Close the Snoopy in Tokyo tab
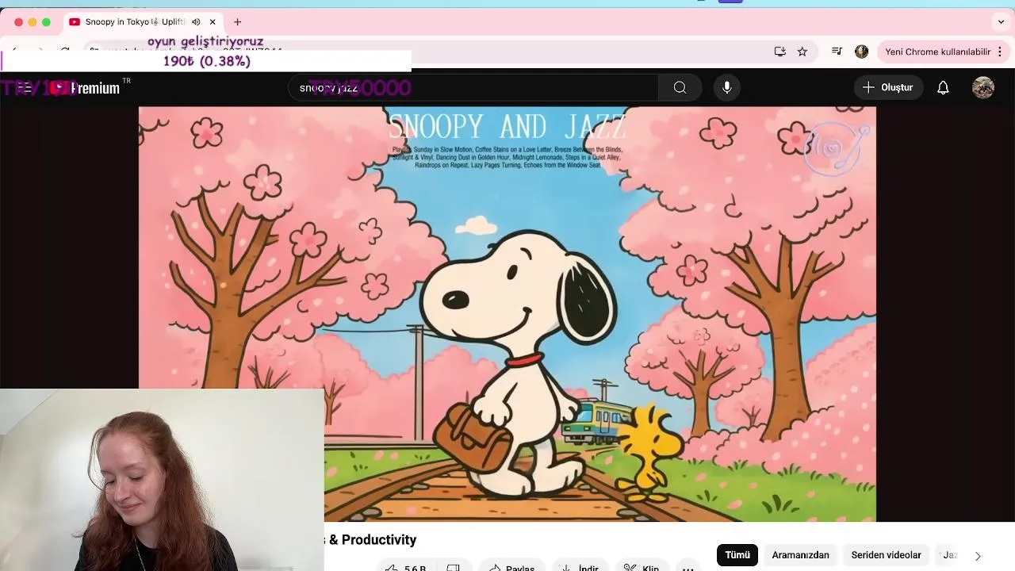The width and height of the screenshot is (1015, 571). click(x=213, y=22)
